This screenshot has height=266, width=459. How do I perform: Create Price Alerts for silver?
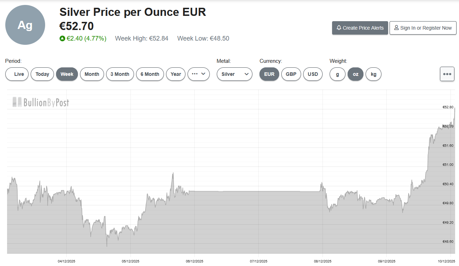click(x=360, y=28)
